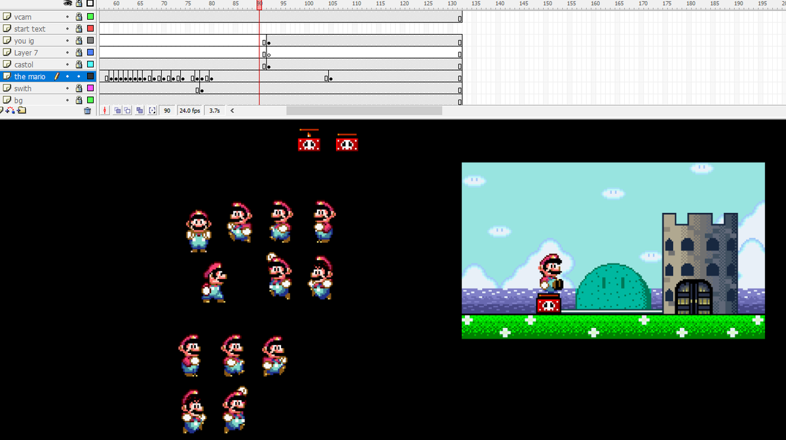Click magenta outline swatch of swith layer

(x=90, y=88)
